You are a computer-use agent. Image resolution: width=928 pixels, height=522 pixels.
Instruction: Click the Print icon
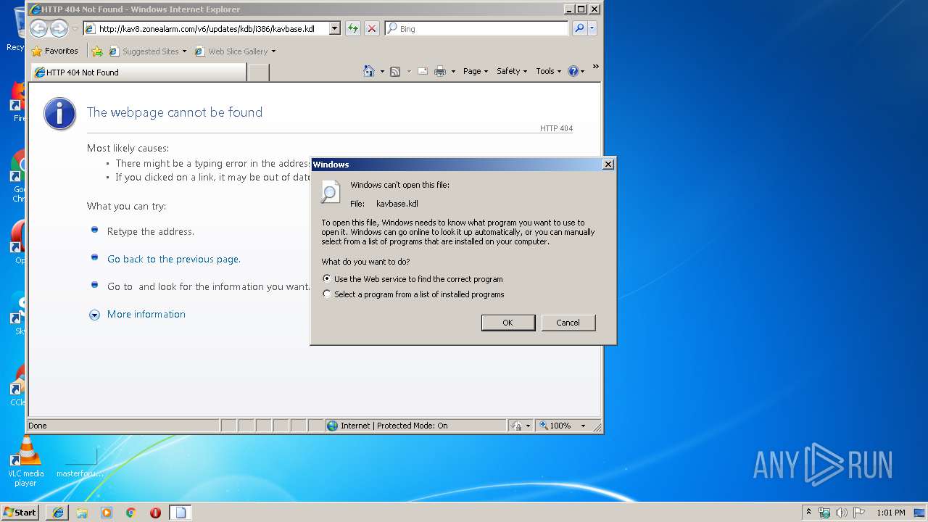[439, 71]
